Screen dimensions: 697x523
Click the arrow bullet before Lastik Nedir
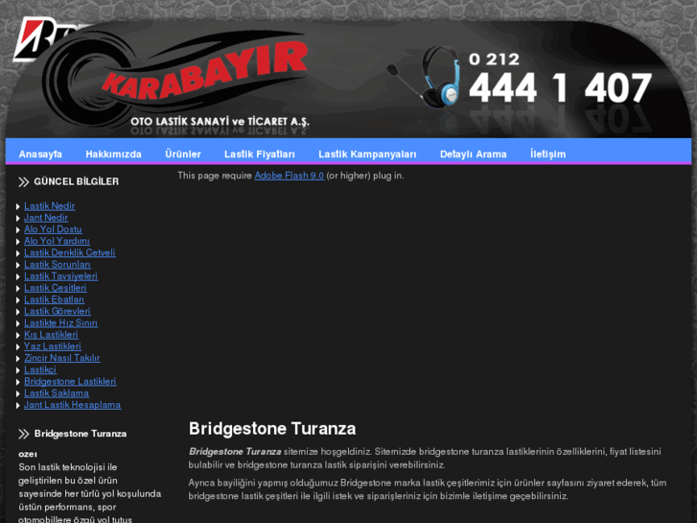click(18, 206)
